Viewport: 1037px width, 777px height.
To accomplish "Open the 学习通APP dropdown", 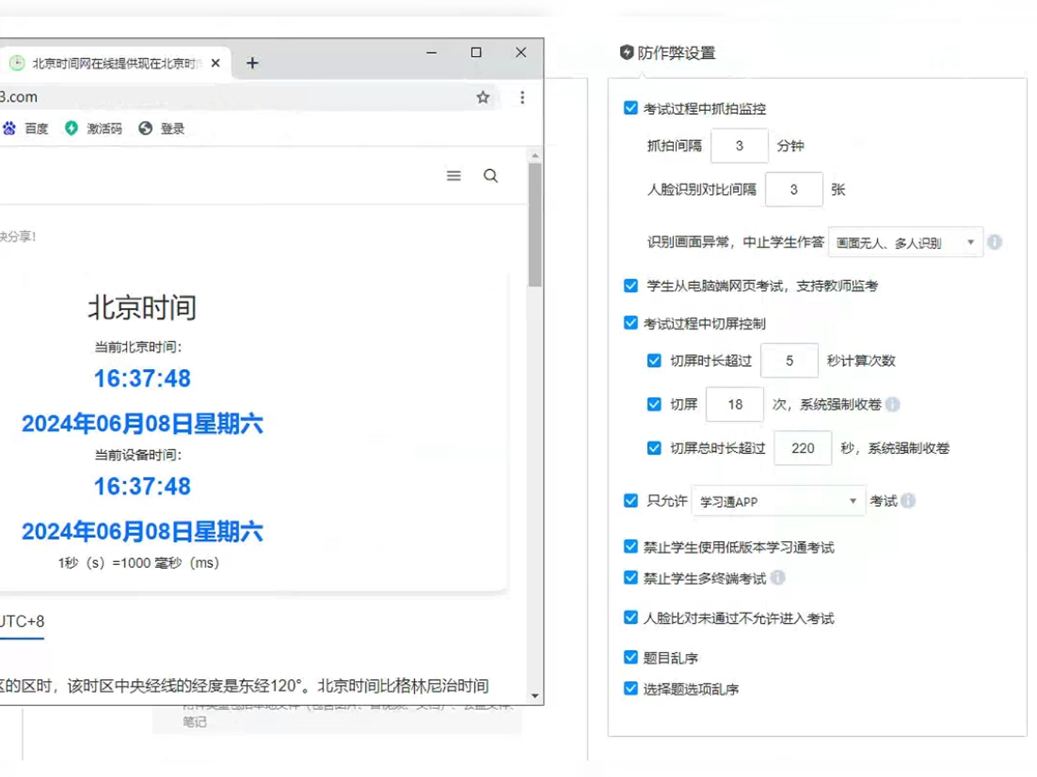I will (x=778, y=501).
